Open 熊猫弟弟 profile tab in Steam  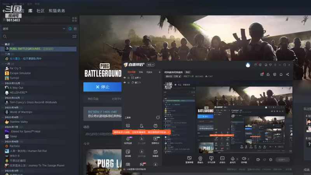57,11
